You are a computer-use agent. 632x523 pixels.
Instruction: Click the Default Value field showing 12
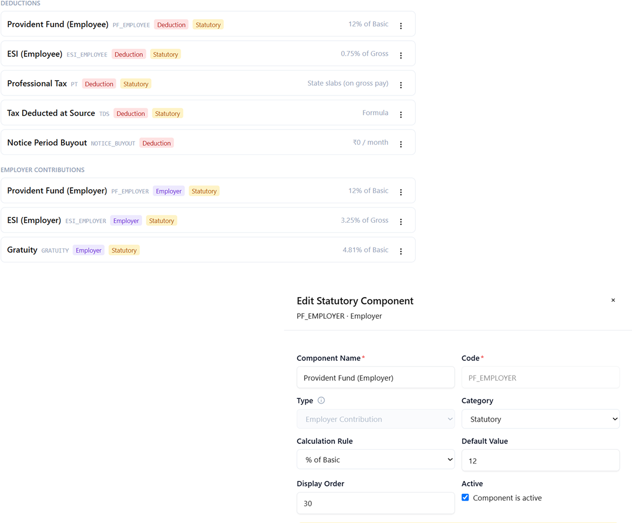[x=541, y=460]
